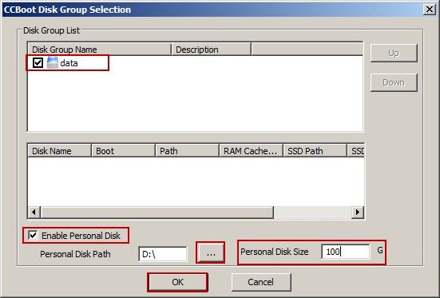Image resolution: width=440 pixels, height=298 pixels.
Task: Click the Path column header
Action: [x=187, y=151]
